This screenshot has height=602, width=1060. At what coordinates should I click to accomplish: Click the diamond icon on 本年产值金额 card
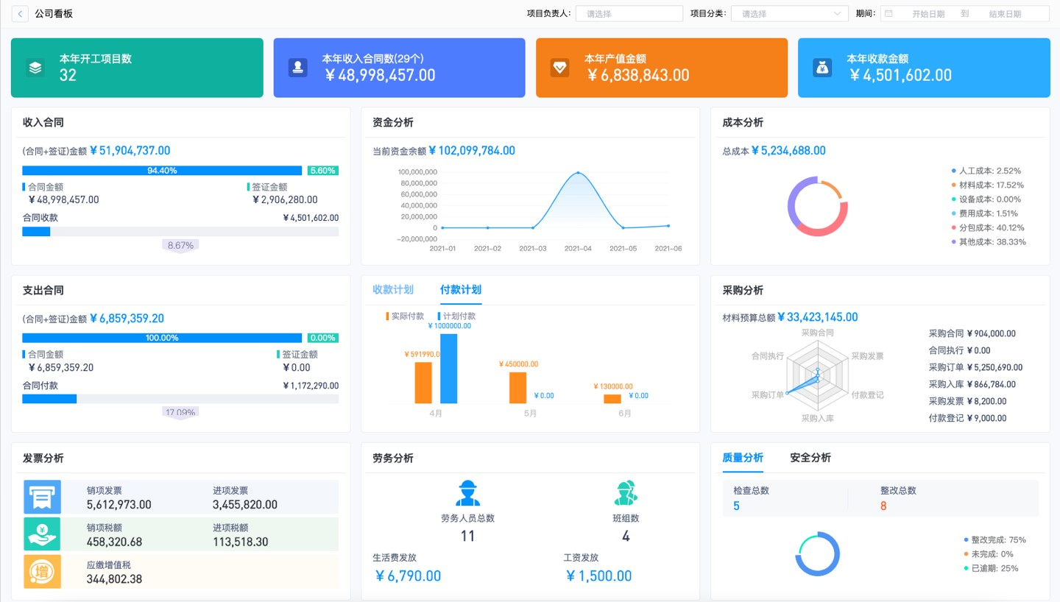click(x=560, y=68)
